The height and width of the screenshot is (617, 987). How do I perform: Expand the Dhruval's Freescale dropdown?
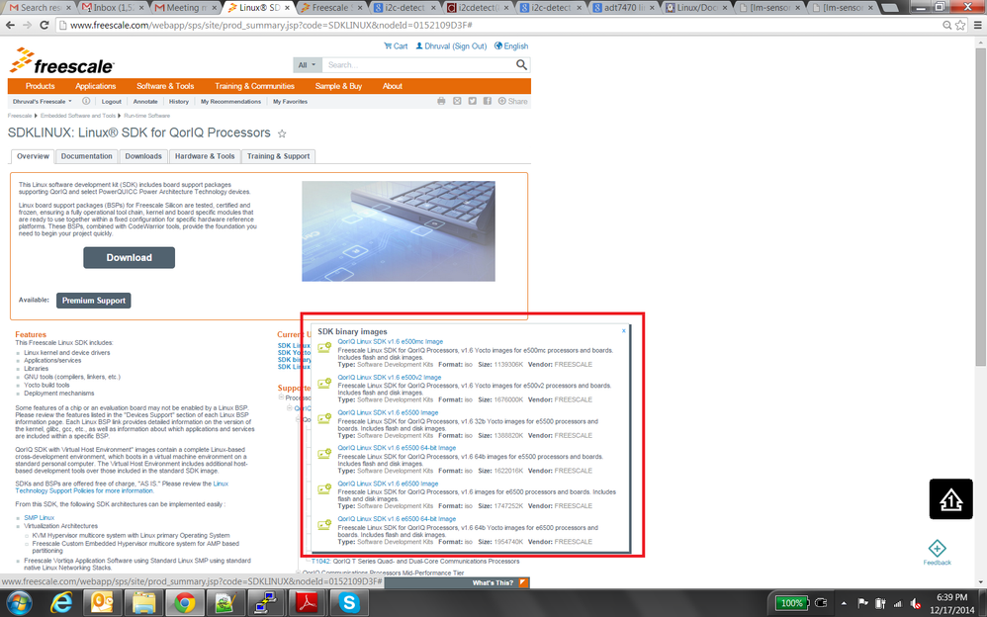click(x=43, y=102)
